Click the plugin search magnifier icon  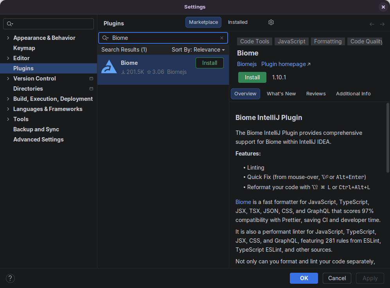coord(105,38)
